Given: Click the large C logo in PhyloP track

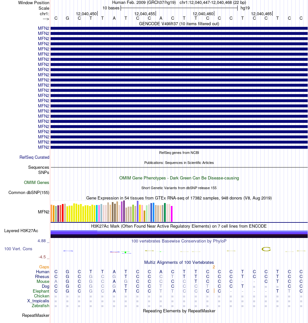Looking at the screenshot, I should pos(266,249).
